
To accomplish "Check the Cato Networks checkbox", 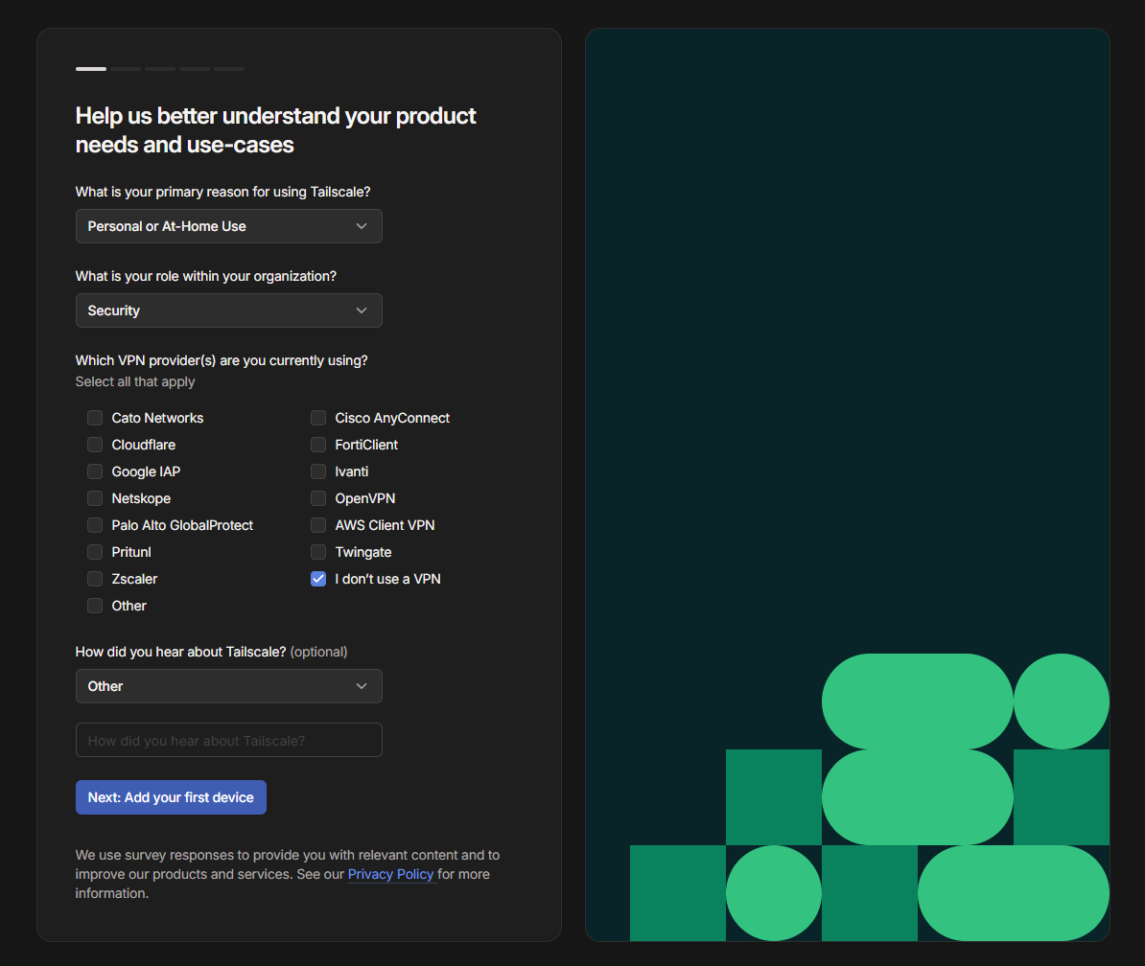I will (95, 418).
